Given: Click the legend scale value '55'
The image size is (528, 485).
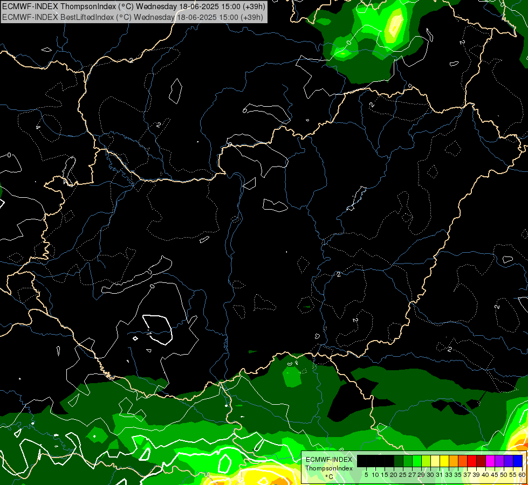Looking at the screenshot, I should coord(513,475).
